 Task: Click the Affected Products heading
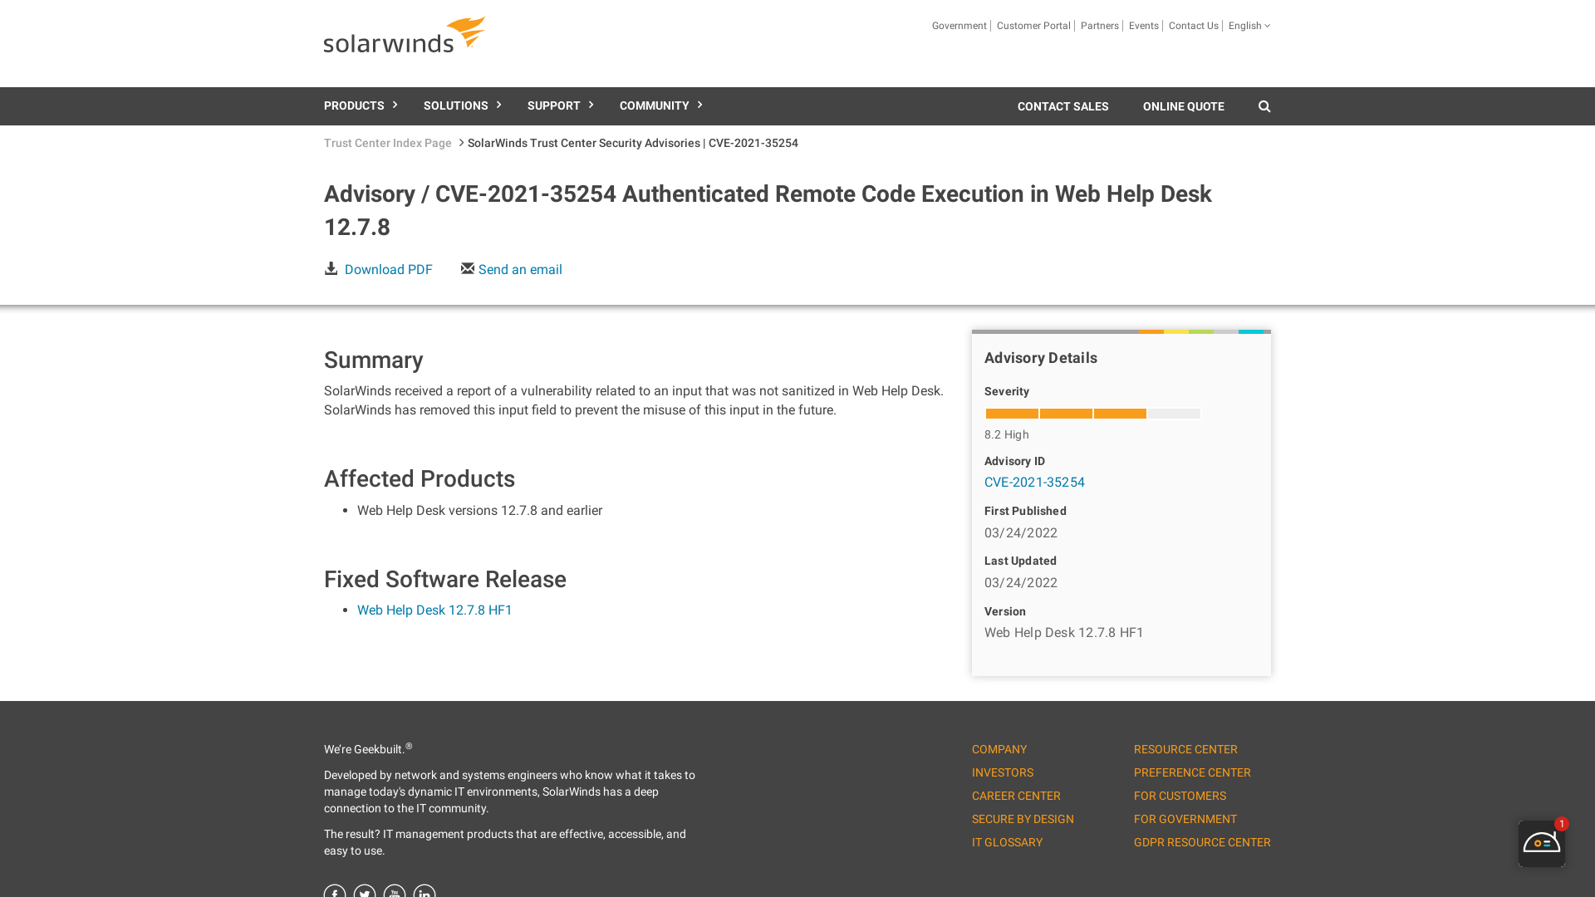pos(420,478)
